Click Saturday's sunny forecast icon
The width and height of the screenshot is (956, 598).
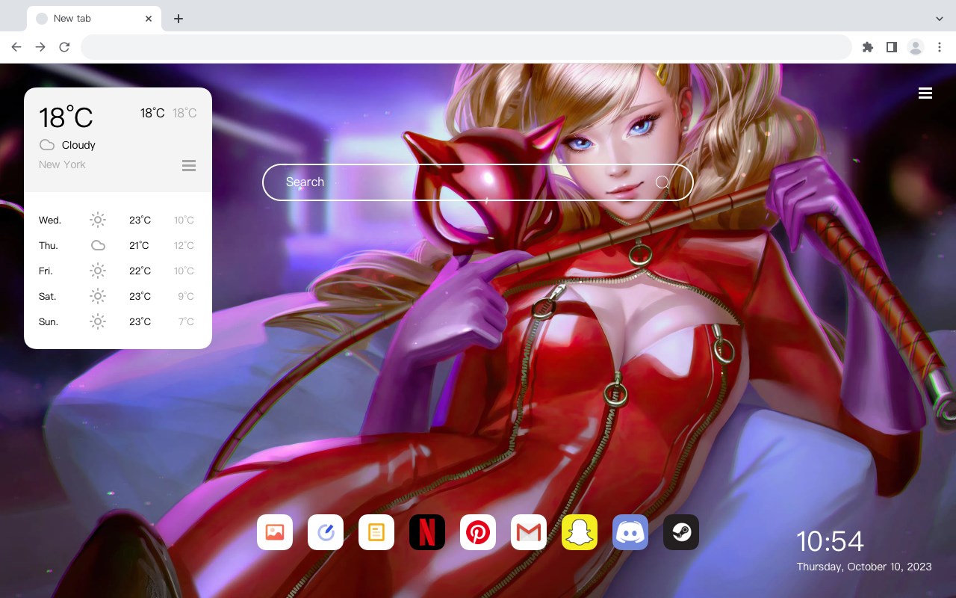(x=98, y=296)
